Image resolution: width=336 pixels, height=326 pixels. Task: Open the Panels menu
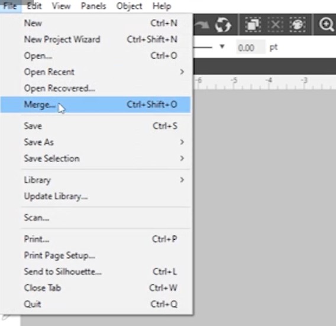[93, 6]
